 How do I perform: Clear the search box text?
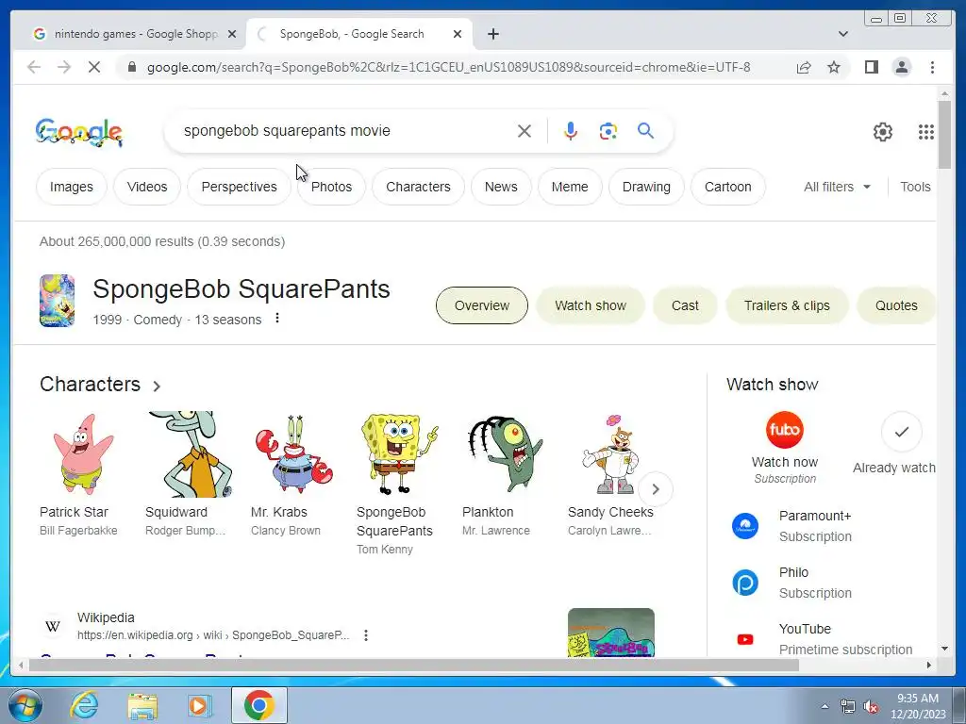(x=525, y=131)
